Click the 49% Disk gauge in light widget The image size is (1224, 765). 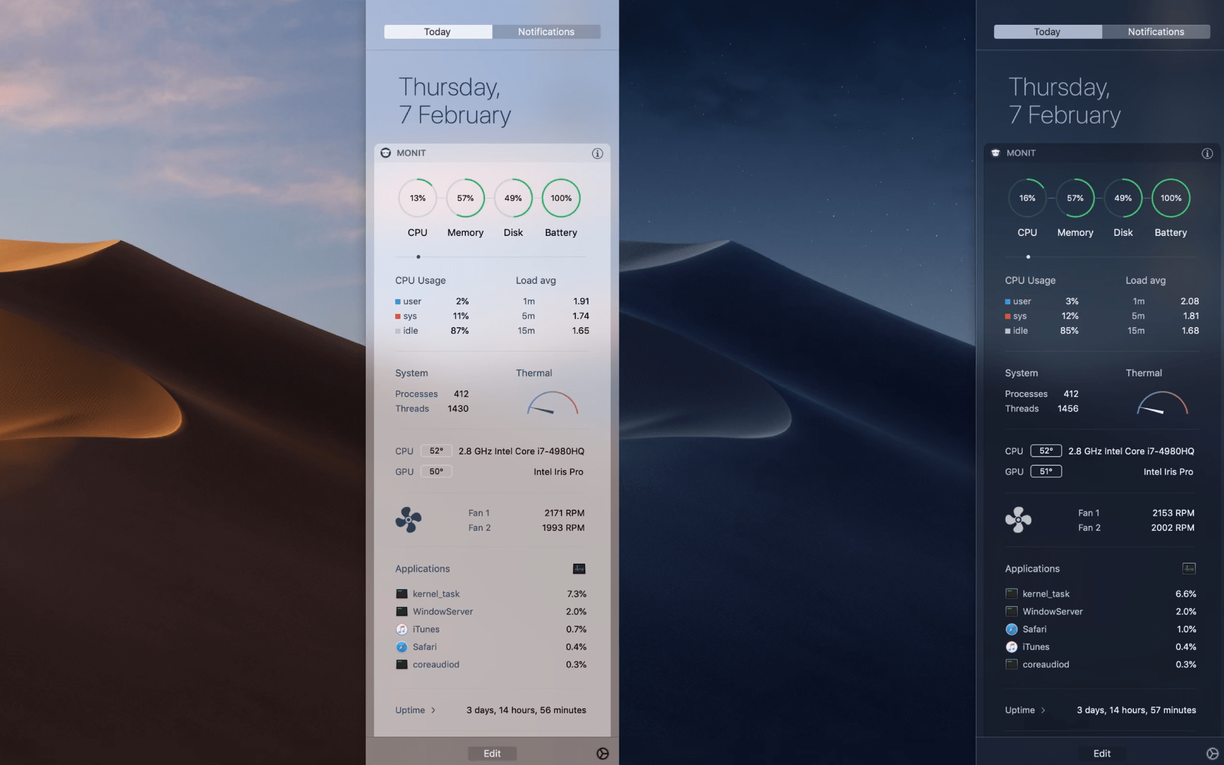pyautogui.click(x=513, y=198)
